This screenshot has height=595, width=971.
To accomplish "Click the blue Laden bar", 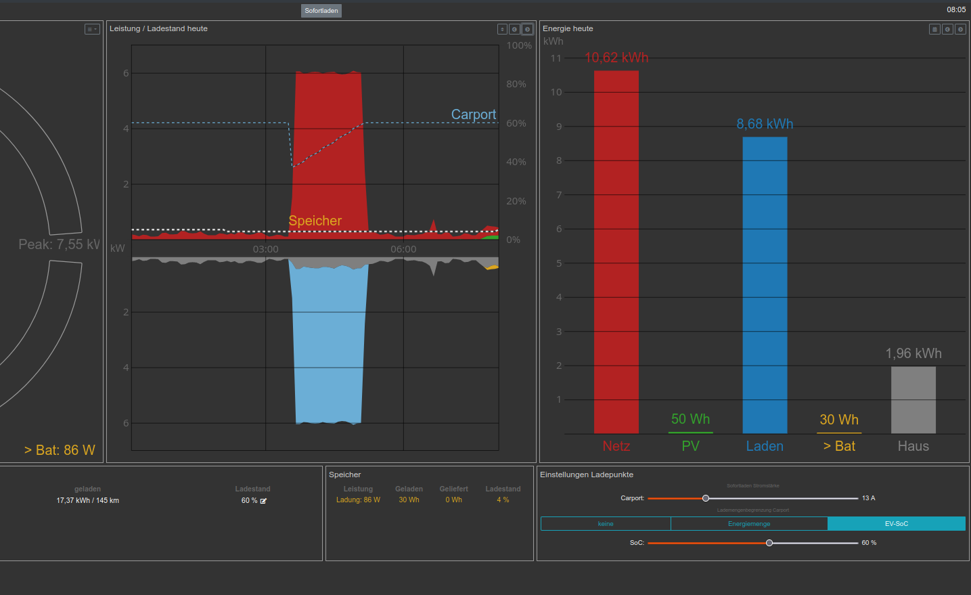I will pyautogui.click(x=765, y=285).
